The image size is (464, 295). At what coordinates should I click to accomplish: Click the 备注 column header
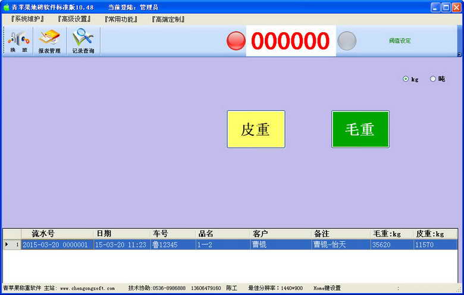pos(341,234)
